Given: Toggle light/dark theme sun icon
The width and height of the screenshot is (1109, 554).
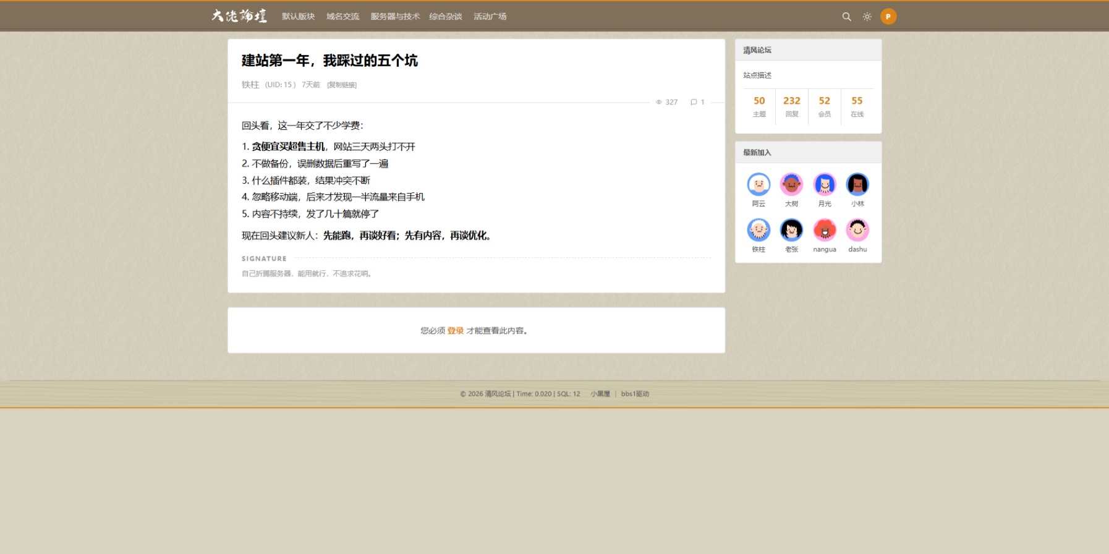Looking at the screenshot, I should 867,17.
